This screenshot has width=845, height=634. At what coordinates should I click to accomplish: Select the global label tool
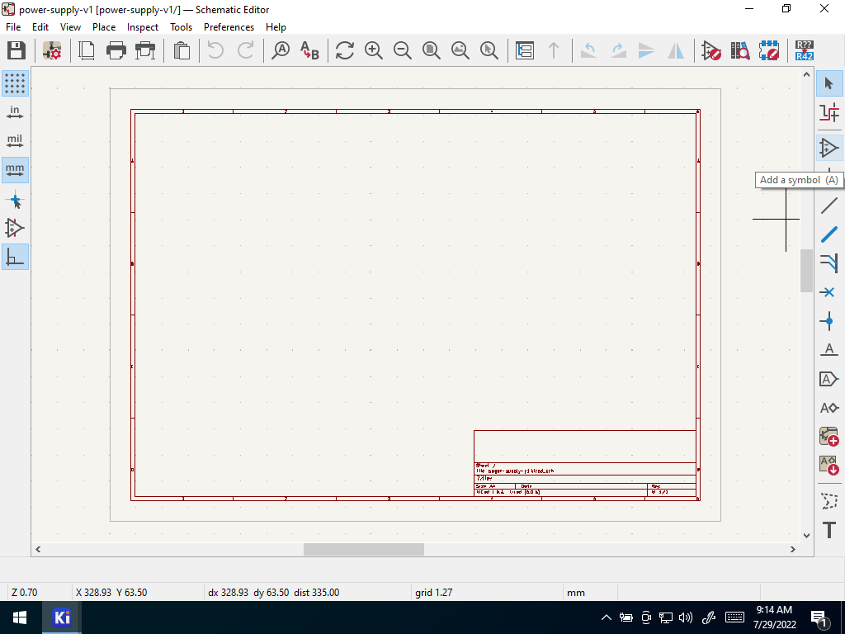point(829,380)
